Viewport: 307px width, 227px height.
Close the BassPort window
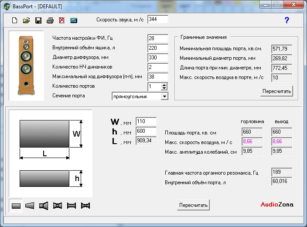coord(293,5)
